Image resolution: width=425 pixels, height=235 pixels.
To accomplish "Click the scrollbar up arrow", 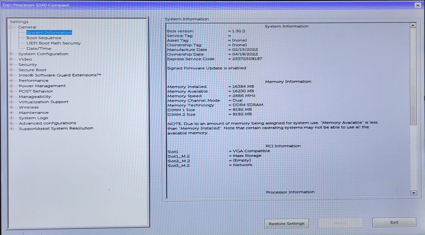I will coord(413,25).
